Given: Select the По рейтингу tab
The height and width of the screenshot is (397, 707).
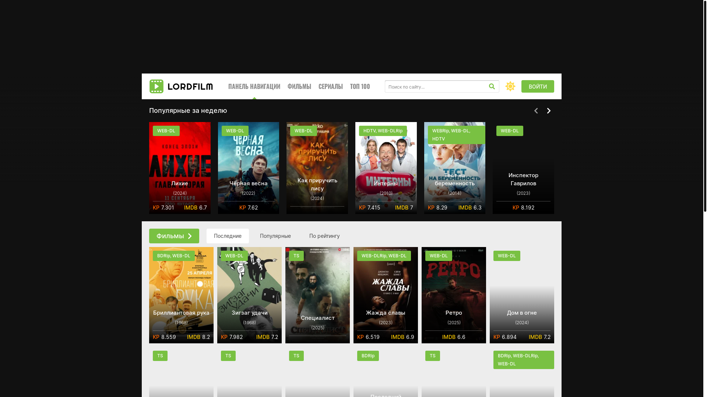Looking at the screenshot, I should (324, 236).
